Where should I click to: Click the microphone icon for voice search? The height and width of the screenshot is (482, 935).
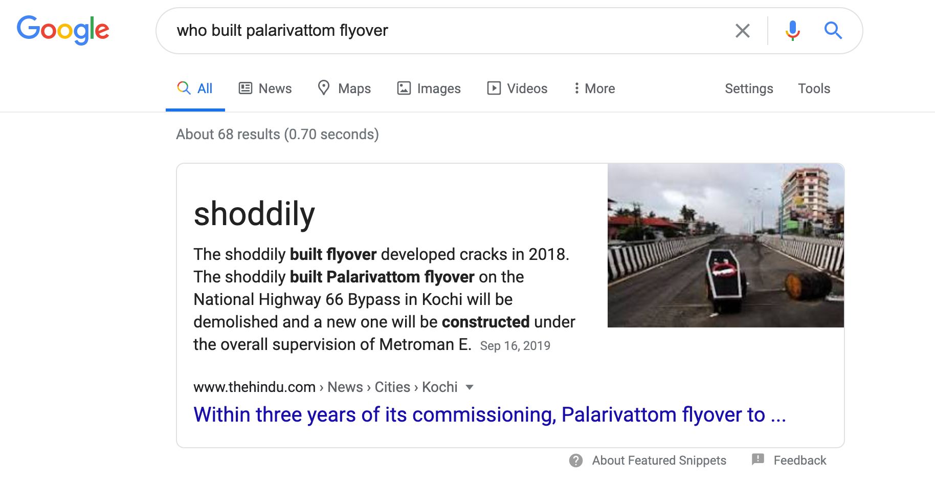pyautogui.click(x=792, y=30)
